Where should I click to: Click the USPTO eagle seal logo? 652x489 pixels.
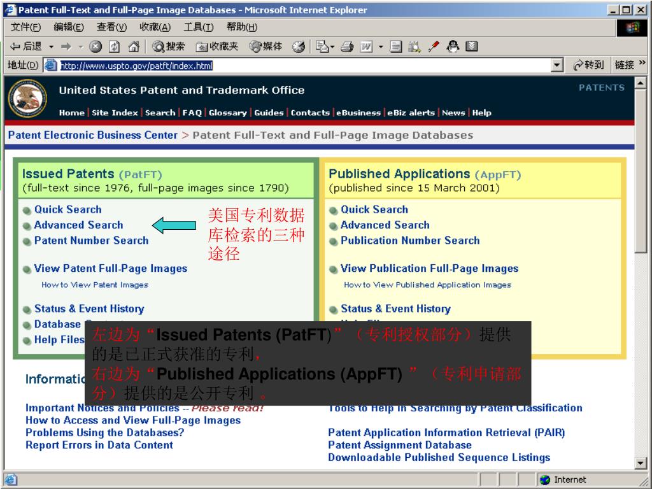coord(27,99)
